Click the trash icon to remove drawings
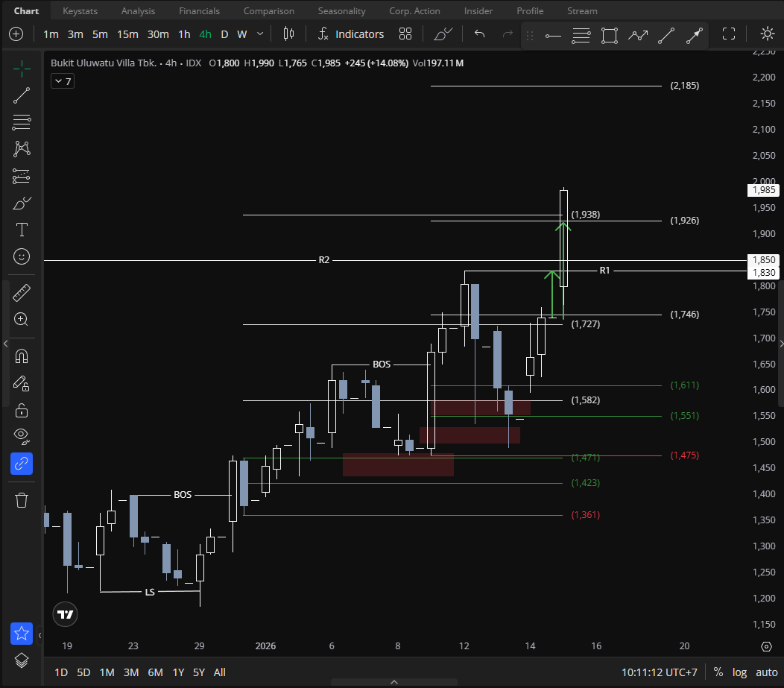784x688 pixels. (22, 499)
